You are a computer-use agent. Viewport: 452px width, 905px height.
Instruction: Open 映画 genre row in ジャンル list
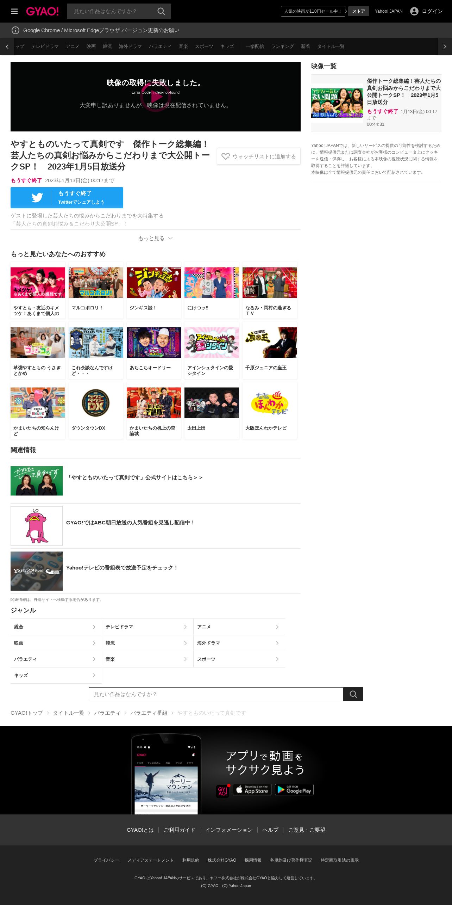tap(56, 643)
